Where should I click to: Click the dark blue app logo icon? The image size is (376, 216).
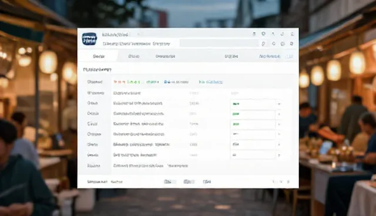pos(89,39)
